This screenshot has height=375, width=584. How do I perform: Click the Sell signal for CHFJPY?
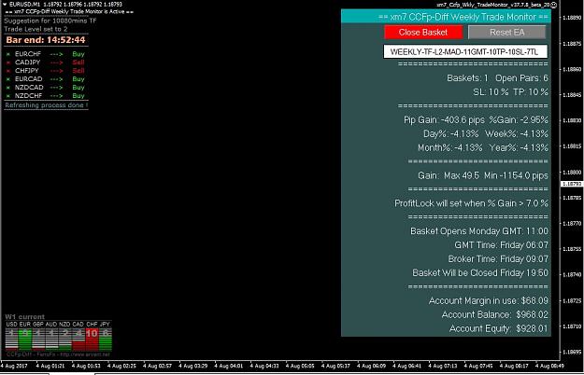(78, 71)
